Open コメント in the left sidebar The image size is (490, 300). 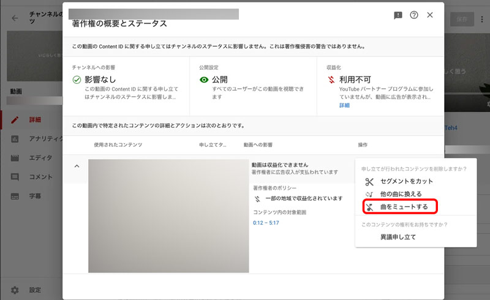[40, 177]
